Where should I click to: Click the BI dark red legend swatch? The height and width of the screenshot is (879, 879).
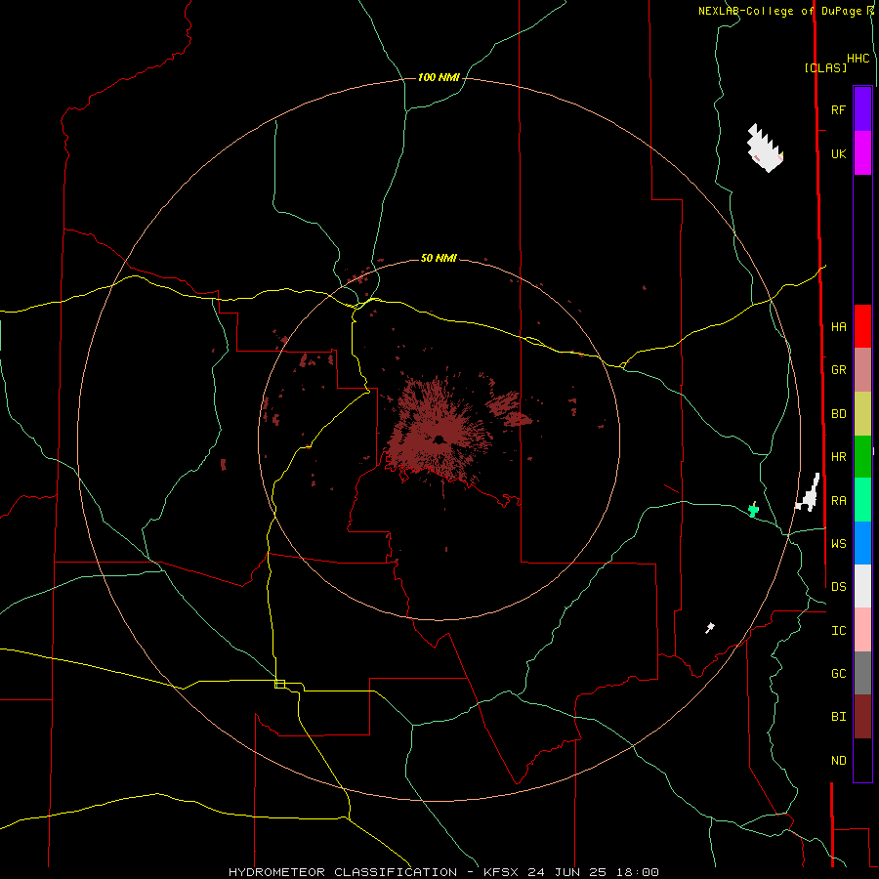[862, 717]
